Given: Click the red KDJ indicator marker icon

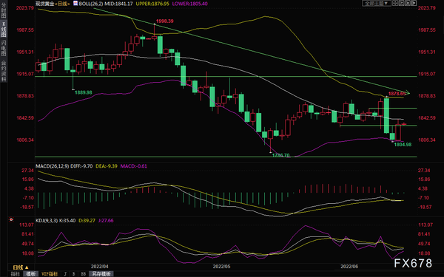Looking at the screenshot, I should click(11, 219).
